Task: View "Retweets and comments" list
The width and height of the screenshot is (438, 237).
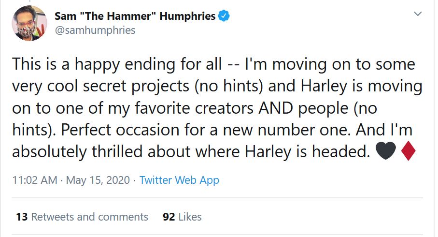Action: [89, 217]
